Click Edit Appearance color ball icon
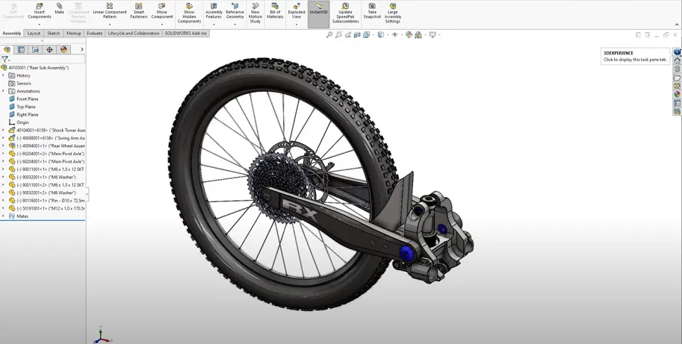The image size is (682, 344). 409,35
